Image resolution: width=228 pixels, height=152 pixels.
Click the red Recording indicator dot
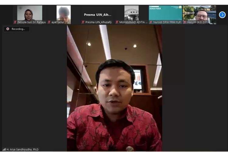[x=8, y=29]
